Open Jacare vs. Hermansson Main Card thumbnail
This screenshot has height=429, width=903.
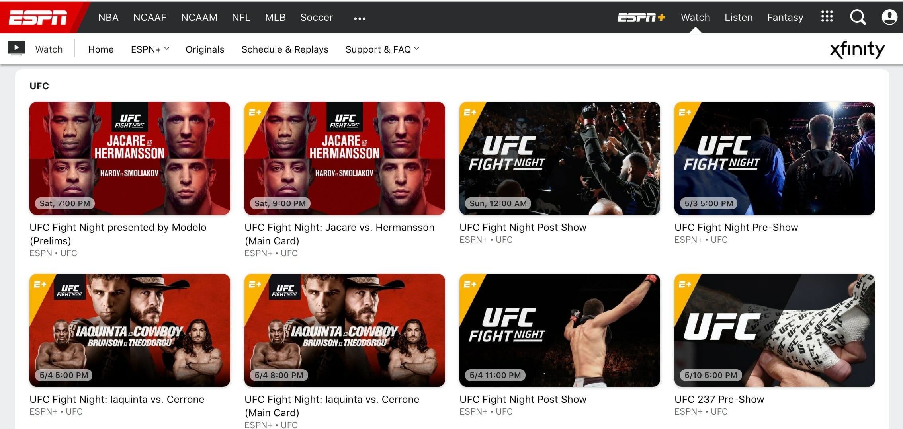345,158
